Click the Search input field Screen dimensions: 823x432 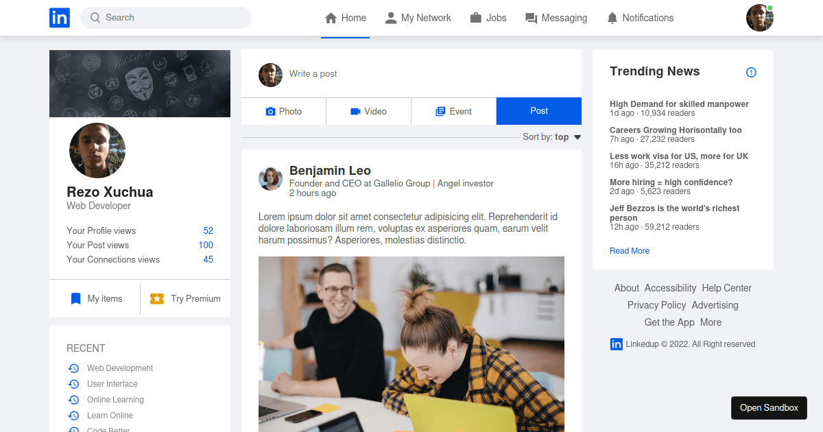[165, 17]
